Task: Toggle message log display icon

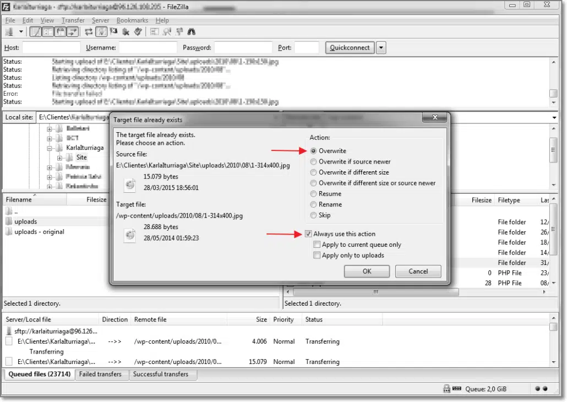Action: [35, 32]
